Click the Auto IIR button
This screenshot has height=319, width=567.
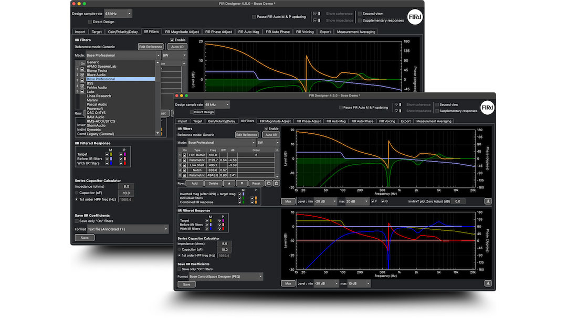(271, 134)
